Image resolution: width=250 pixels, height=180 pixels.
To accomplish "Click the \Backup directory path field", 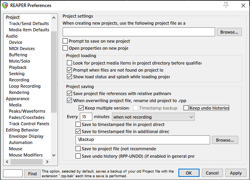I will [143, 140].
